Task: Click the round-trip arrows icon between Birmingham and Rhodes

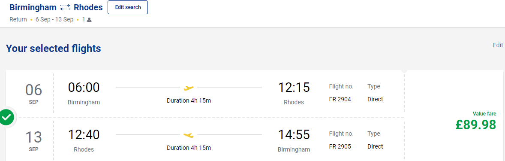Action: coord(65,7)
